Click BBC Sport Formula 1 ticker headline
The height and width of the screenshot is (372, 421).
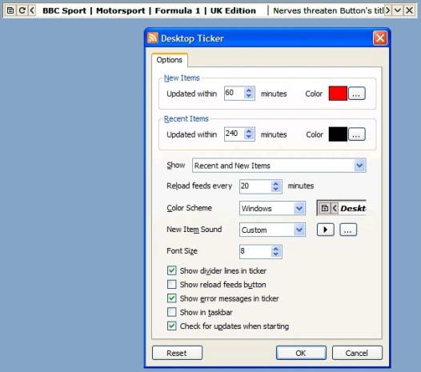click(x=150, y=10)
